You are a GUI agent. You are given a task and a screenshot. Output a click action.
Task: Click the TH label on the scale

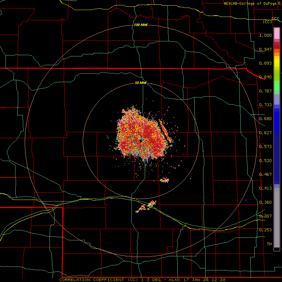[269, 244]
